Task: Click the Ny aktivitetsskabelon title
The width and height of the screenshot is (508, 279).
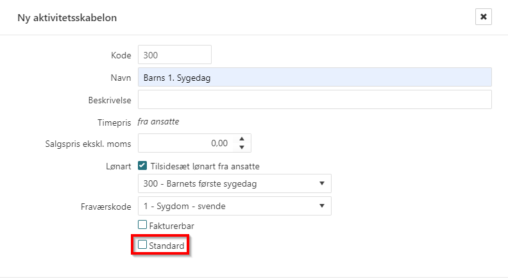Action: pos(67,17)
